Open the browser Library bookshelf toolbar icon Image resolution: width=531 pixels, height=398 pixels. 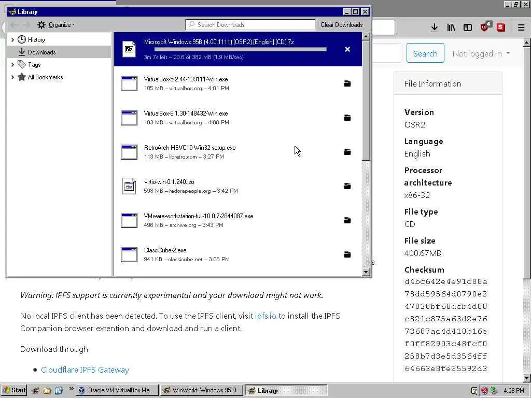coord(451,27)
